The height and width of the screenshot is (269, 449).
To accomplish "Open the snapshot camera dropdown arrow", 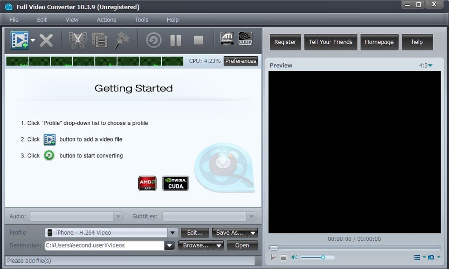I will [x=438, y=257].
